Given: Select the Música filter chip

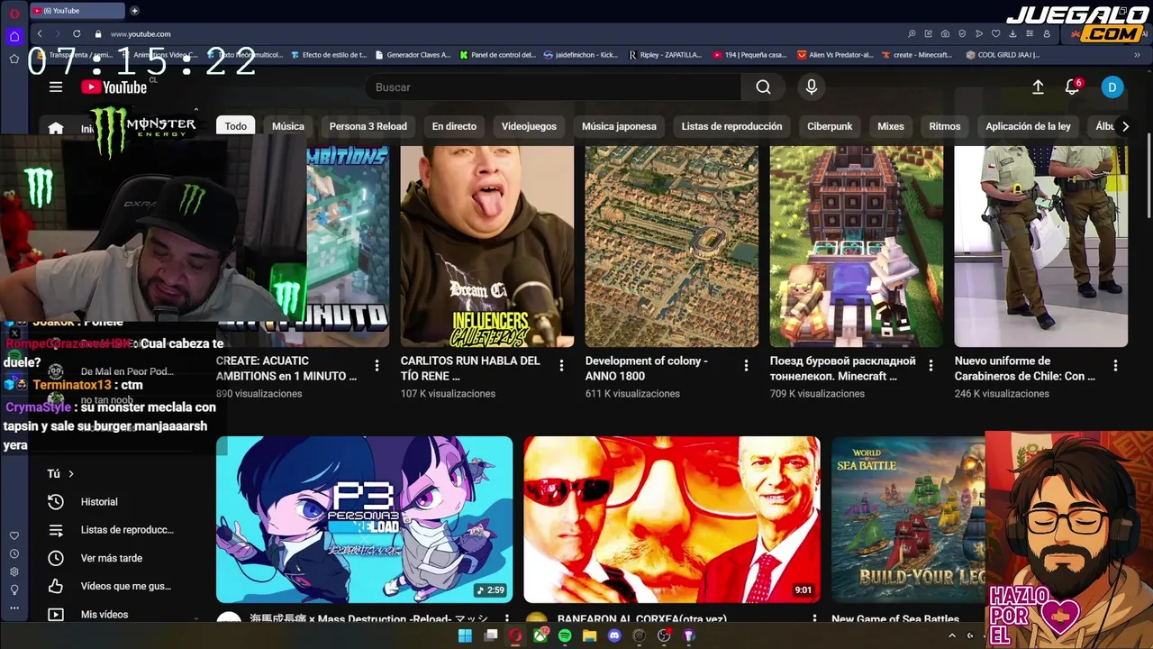Looking at the screenshot, I should pos(288,126).
